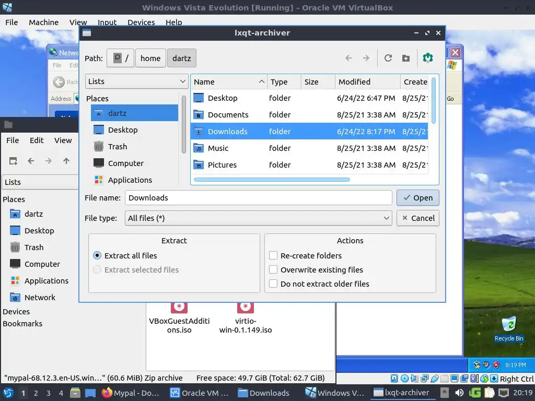
Task: Click the 'dartz' path segment button
Action: point(181,58)
